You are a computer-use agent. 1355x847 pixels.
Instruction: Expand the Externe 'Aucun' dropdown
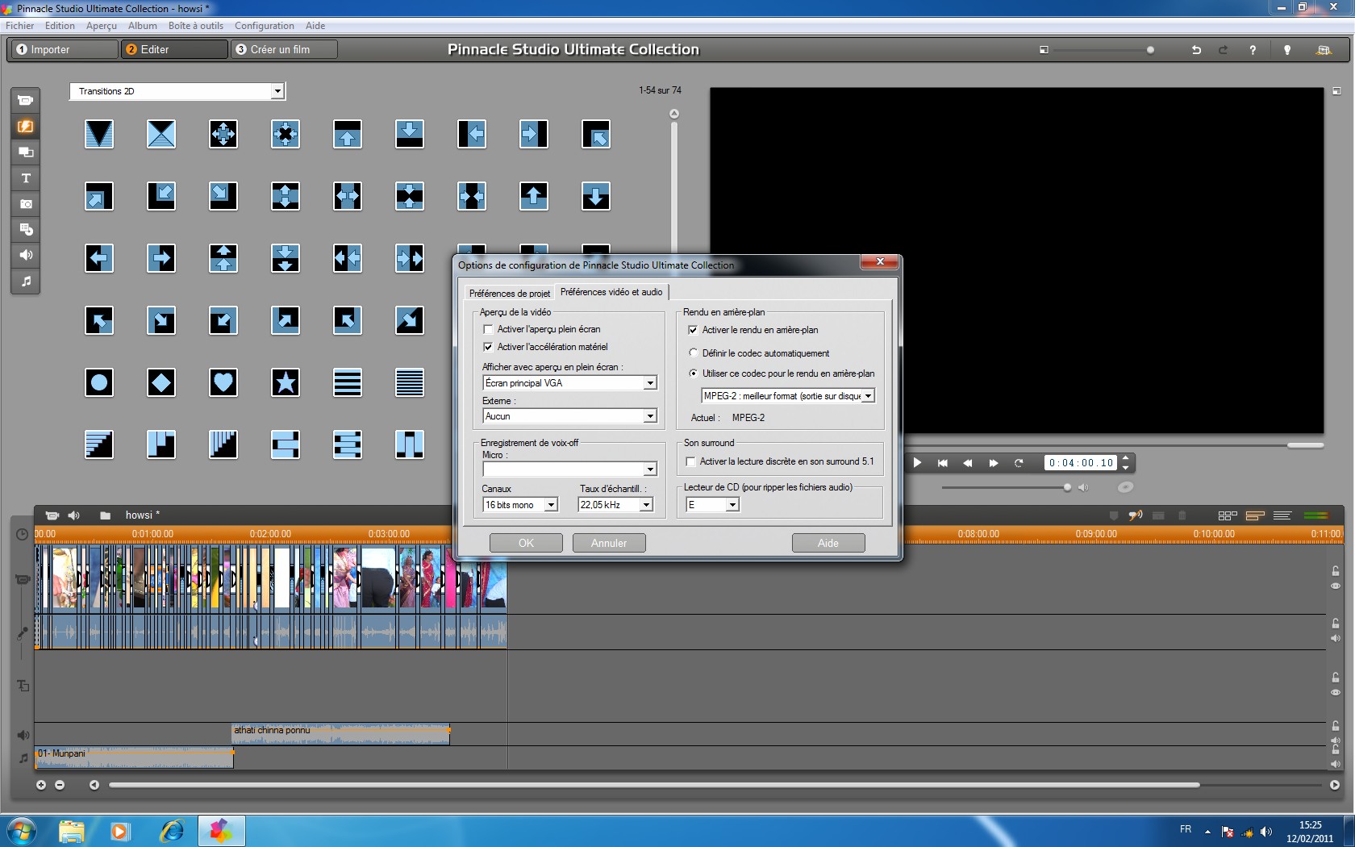[x=650, y=416]
